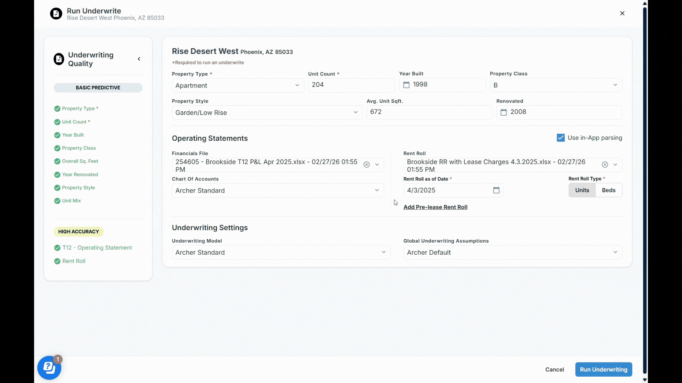This screenshot has width=682, height=383.
Task: Expand Property Class dropdown
Action: coord(556,85)
